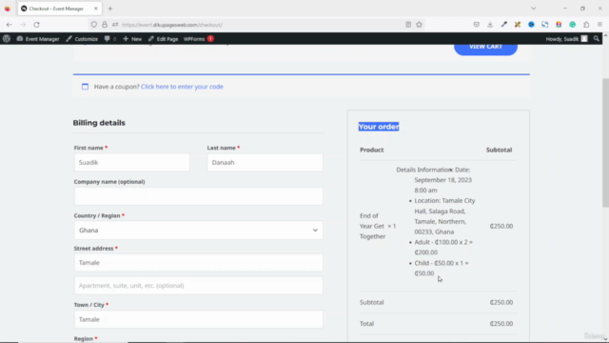The height and width of the screenshot is (343, 609).
Task: Focus the Last name field
Action: (x=265, y=163)
